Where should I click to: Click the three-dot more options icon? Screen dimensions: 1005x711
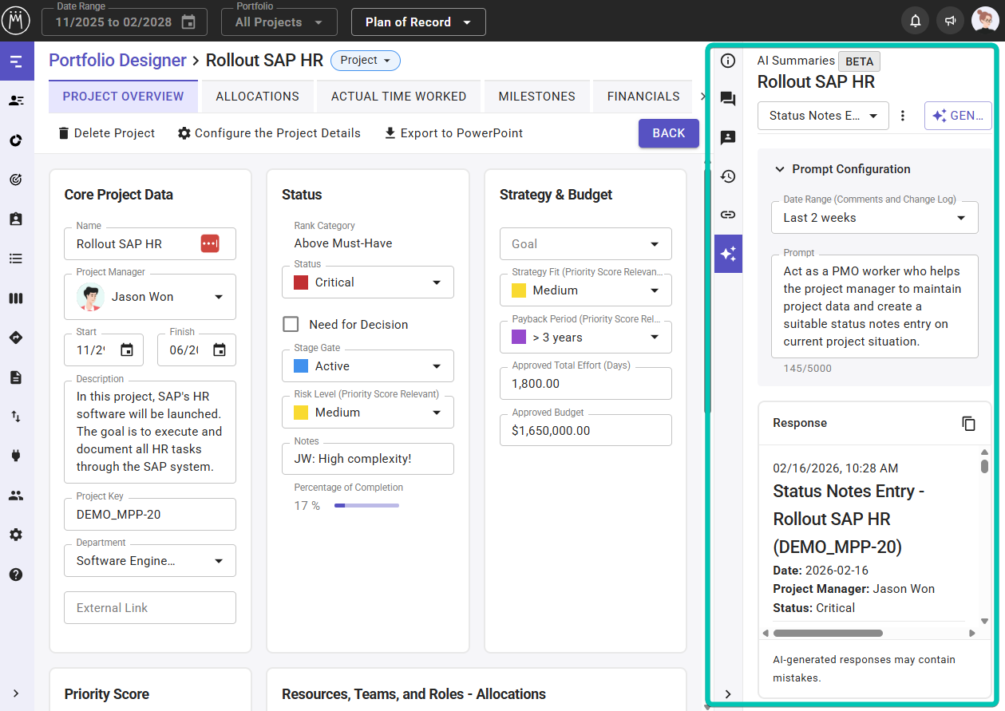[903, 116]
